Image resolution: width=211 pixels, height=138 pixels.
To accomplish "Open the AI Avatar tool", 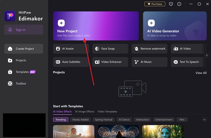I will (71, 49).
